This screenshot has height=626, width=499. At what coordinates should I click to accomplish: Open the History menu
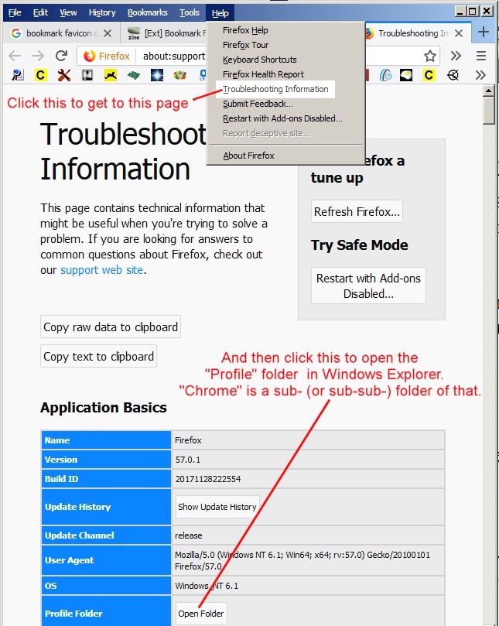coord(102,13)
